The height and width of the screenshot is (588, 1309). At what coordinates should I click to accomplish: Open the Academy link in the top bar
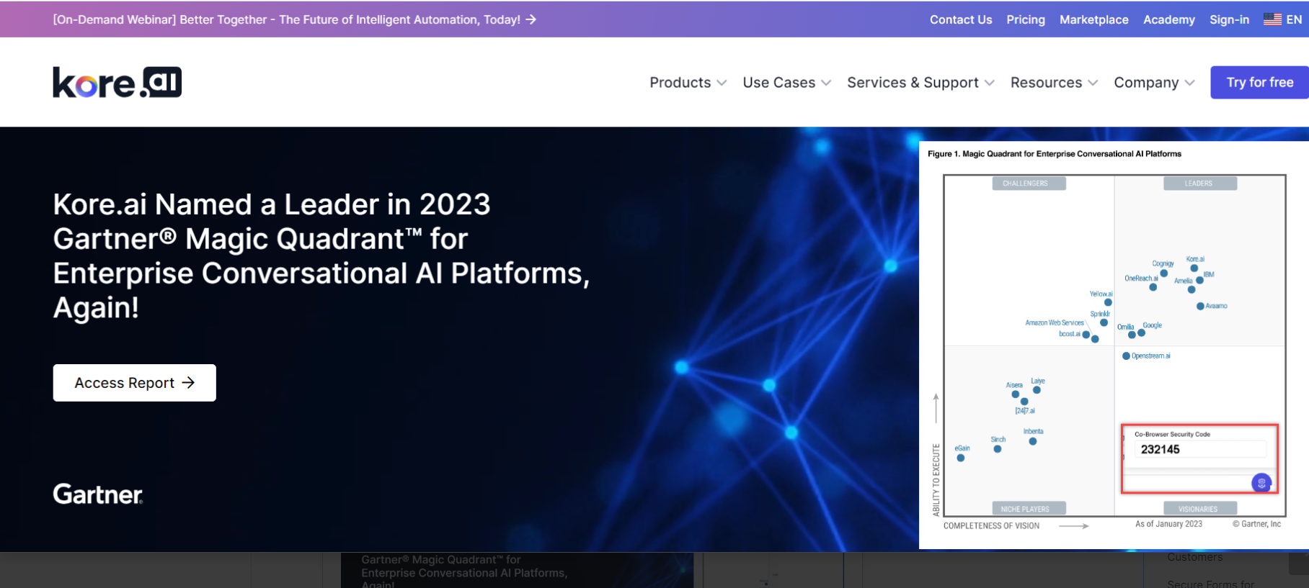(x=1168, y=19)
